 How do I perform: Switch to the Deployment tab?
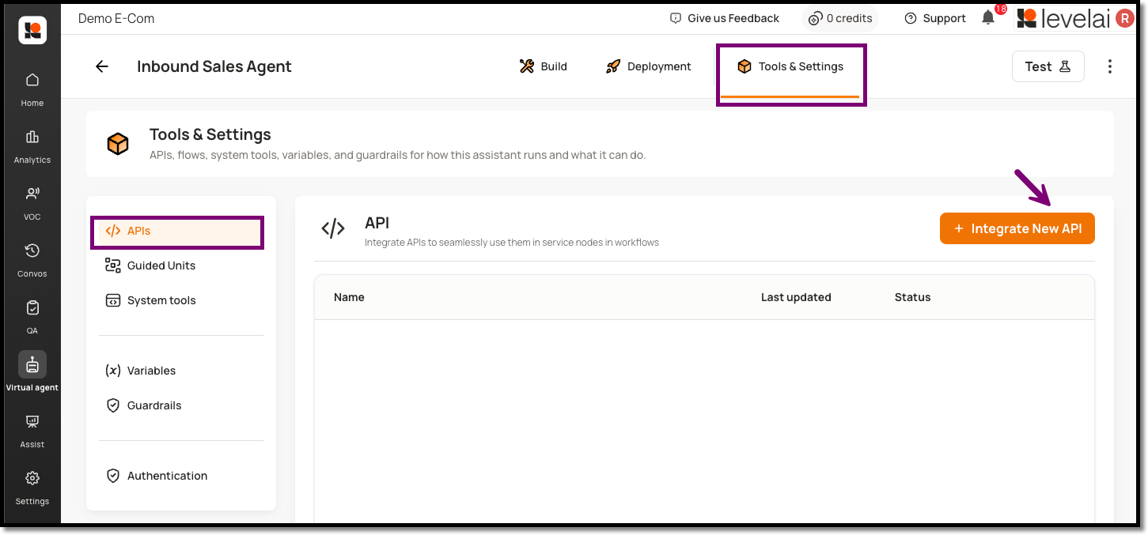point(649,66)
